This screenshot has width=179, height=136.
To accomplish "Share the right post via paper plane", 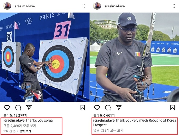I will (119, 107).
